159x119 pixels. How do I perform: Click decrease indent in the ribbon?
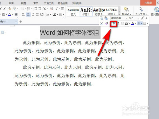(36, 9)
